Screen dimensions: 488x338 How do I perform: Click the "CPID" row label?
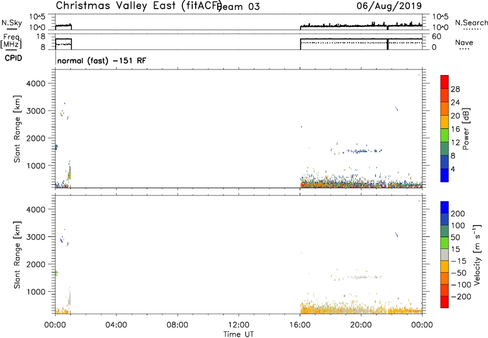(x=13, y=58)
